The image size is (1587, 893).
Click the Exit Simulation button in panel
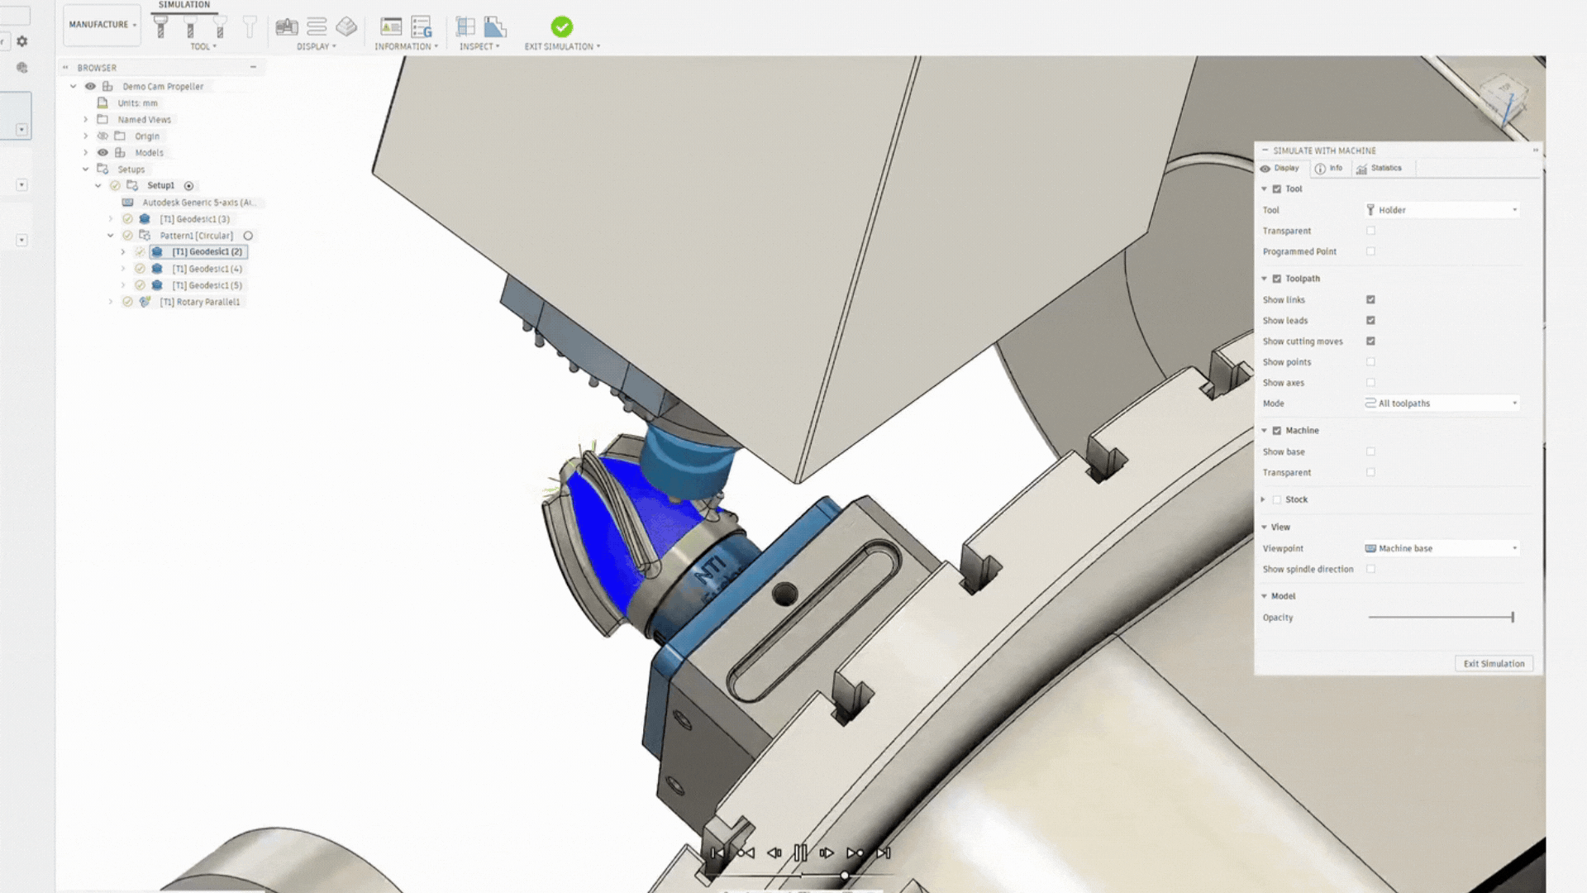tap(1494, 663)
